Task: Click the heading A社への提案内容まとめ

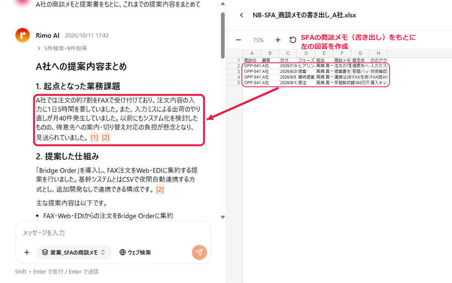Action: [81, 67]
